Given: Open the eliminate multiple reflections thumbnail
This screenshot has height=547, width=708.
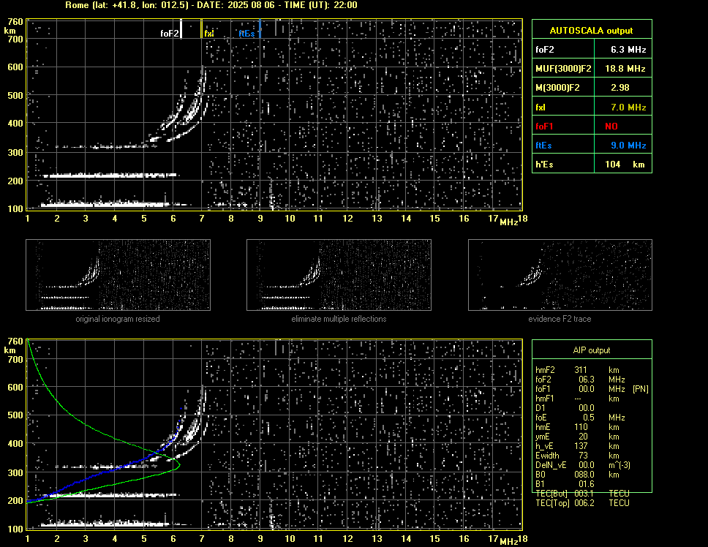Looking at the screenshot, I should point(339,275).
